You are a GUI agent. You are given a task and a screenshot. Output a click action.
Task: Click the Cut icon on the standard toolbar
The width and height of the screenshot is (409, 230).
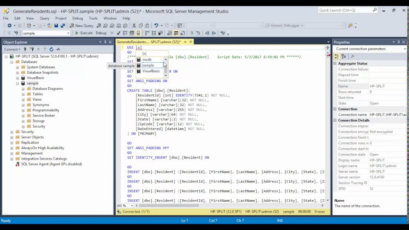134,26
